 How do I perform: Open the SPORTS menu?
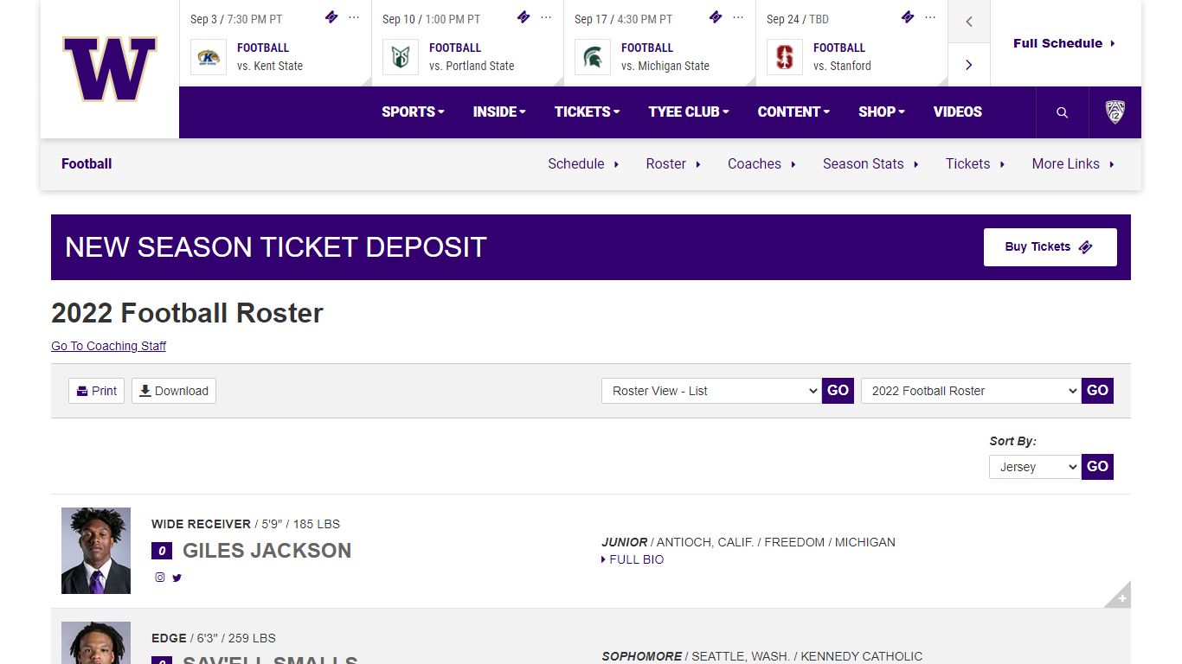pos(413,112)
